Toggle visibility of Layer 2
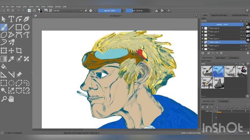Screen dimensions: 250x140 tap(202, 35)
